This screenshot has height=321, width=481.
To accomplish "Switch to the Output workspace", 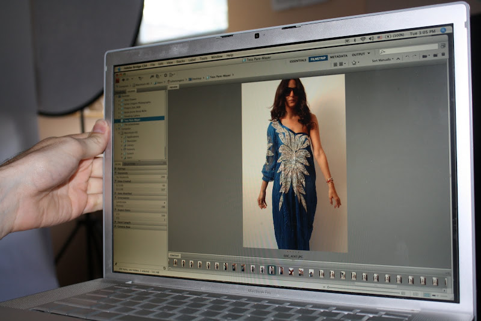I will 358,55.
